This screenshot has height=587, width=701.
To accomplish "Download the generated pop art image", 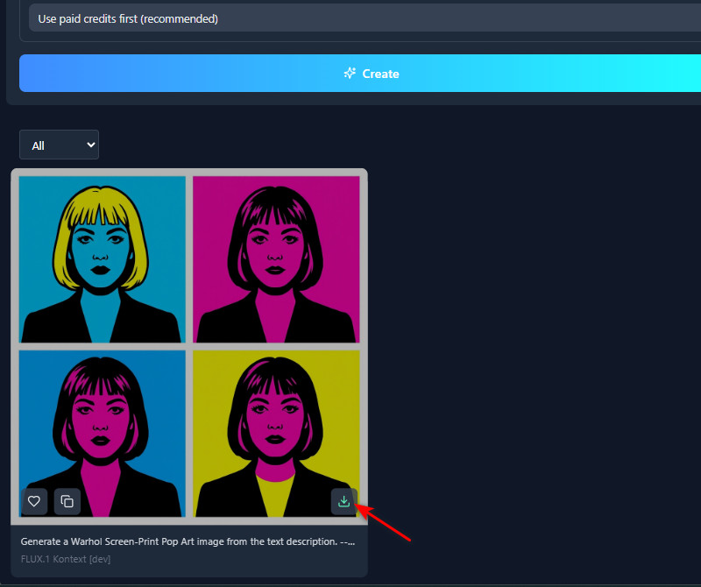I will [x=343, y=502].
